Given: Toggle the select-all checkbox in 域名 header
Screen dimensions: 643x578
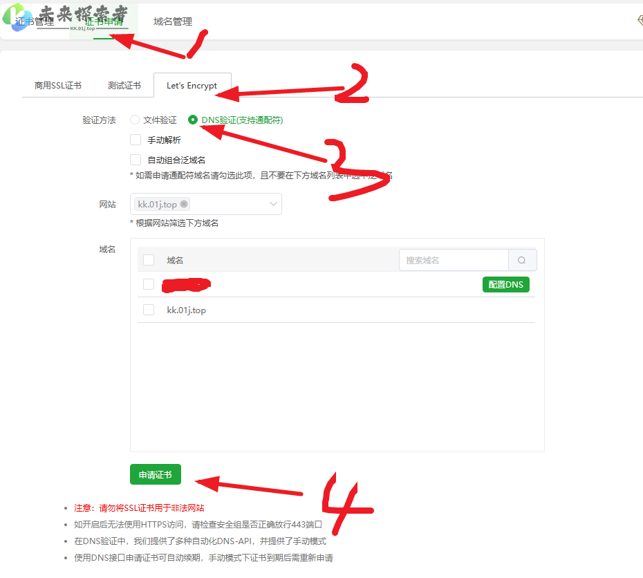Looking at the screenshot, I should [x=149, y=260].
